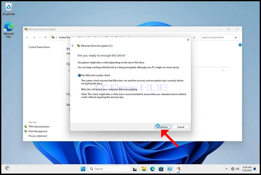Click the 'See also' heading text
Screen dimensions: 261x175
(x=32, y=122)
